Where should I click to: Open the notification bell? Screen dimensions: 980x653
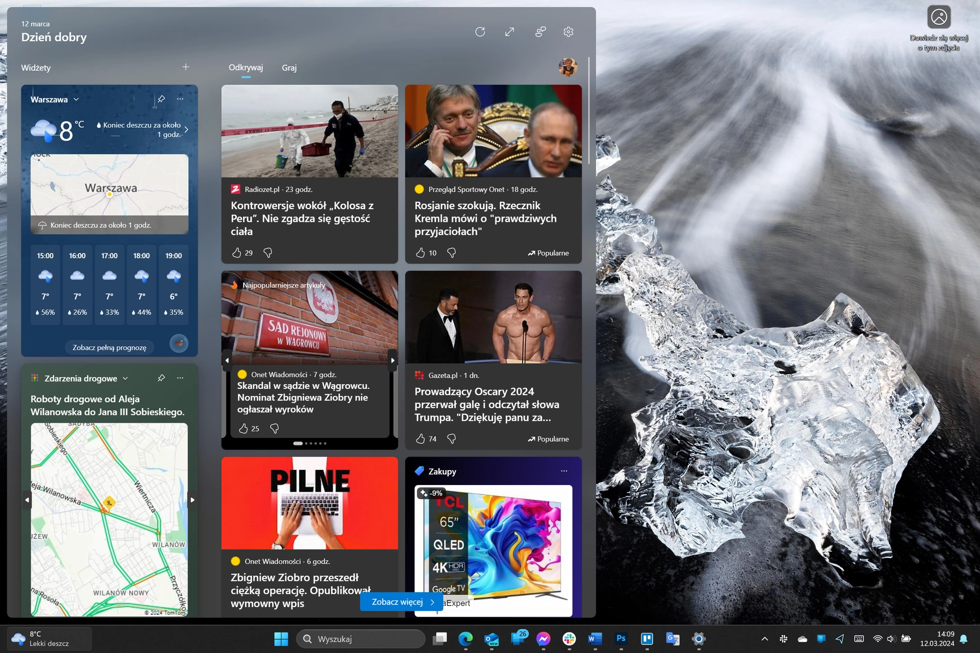(x=963, y=639)
